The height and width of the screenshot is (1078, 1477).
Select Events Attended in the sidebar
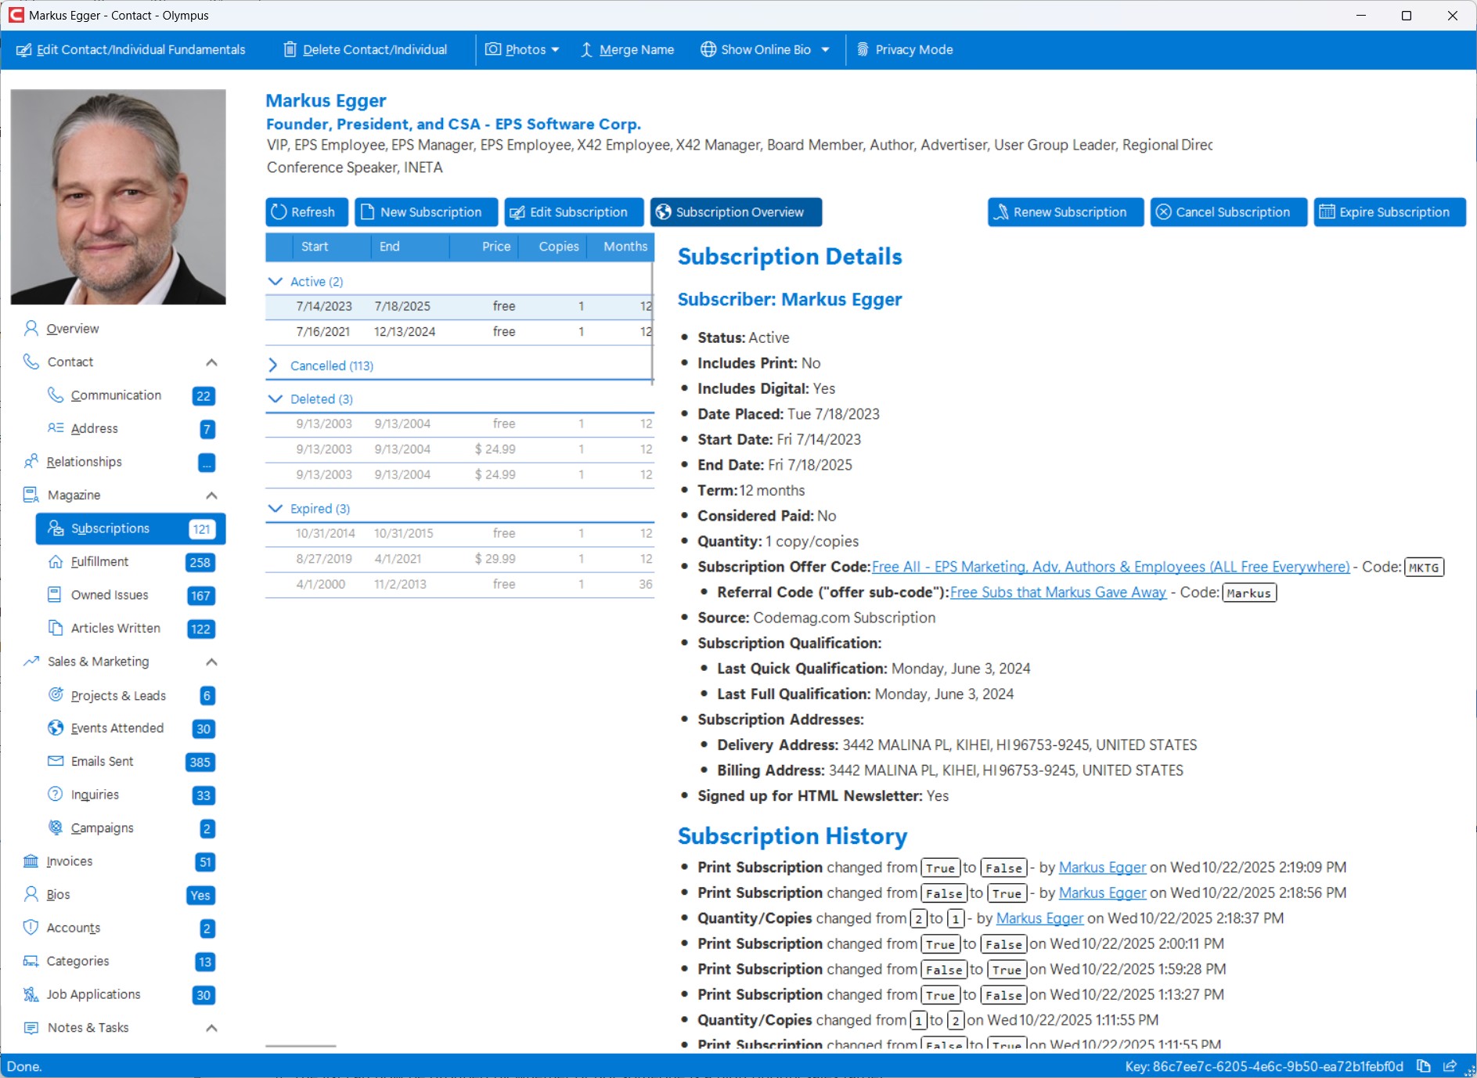[117, 728]
